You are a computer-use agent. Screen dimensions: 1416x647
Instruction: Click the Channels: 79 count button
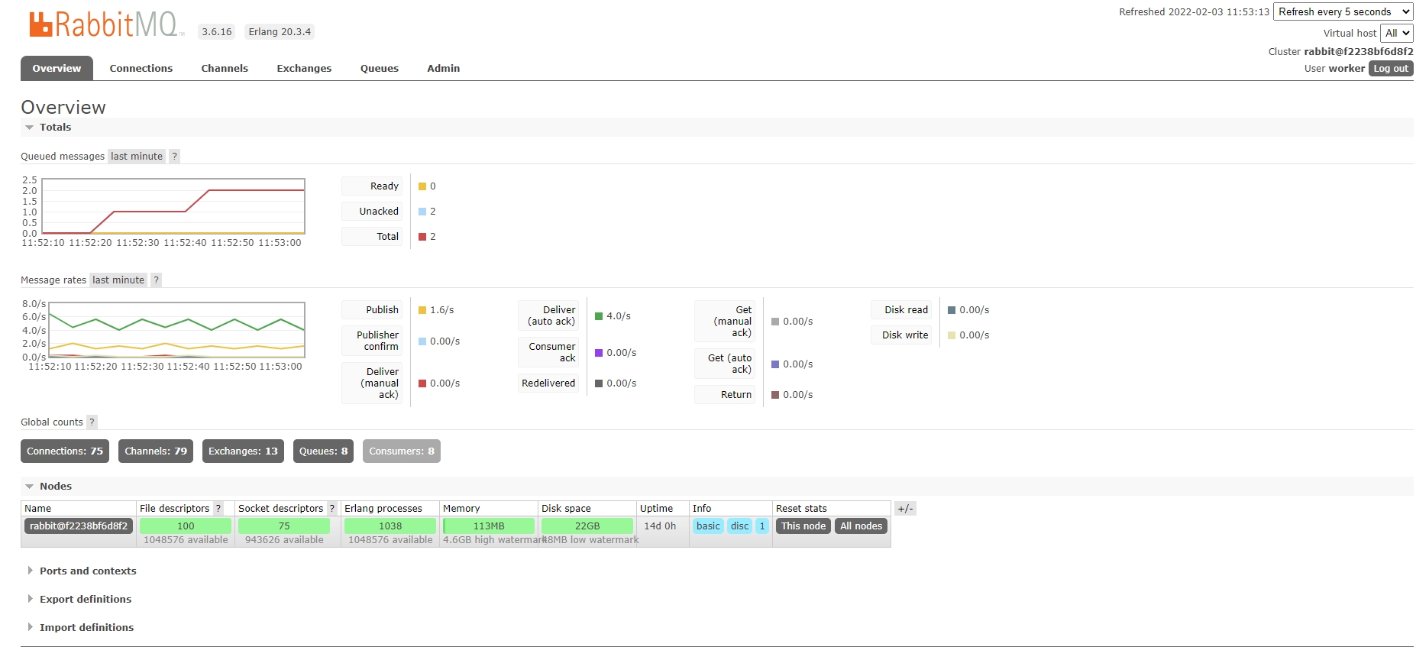(156, 451)
